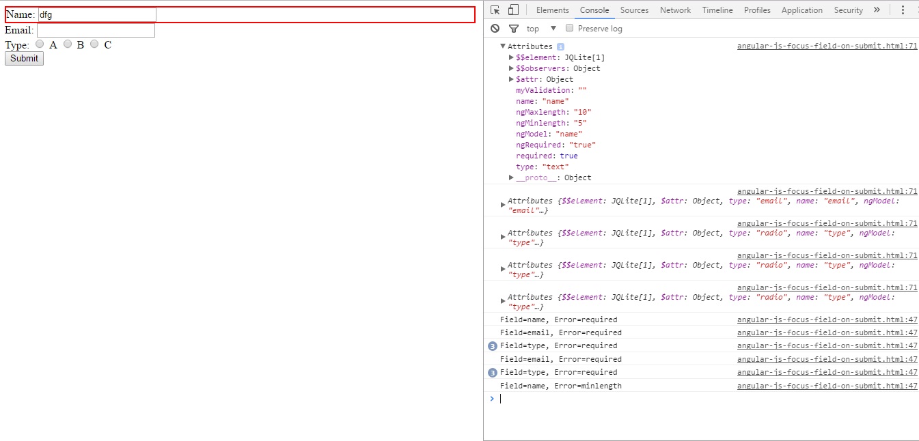Viewport: 919px width, 441px height.
Task: Click the blue repeat-count badge on Field=type
Action: pos(493,346)
